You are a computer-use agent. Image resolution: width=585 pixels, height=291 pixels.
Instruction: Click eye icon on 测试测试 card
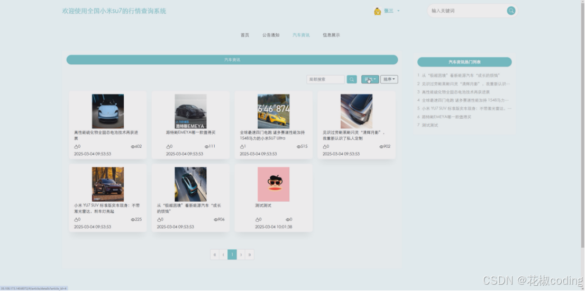click(x=288, y=220)
